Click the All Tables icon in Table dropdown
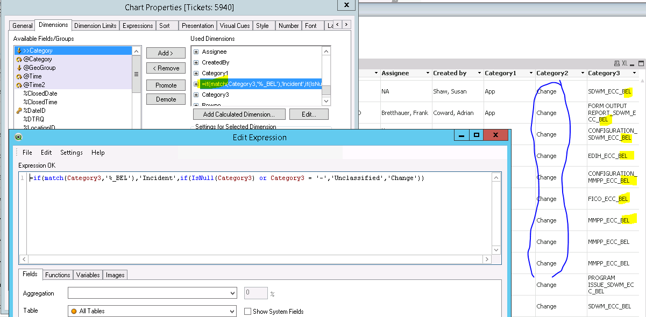 pos(74,311)
